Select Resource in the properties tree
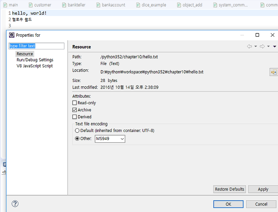This screenshot has width=278, height=212. [x=25, y=54]
